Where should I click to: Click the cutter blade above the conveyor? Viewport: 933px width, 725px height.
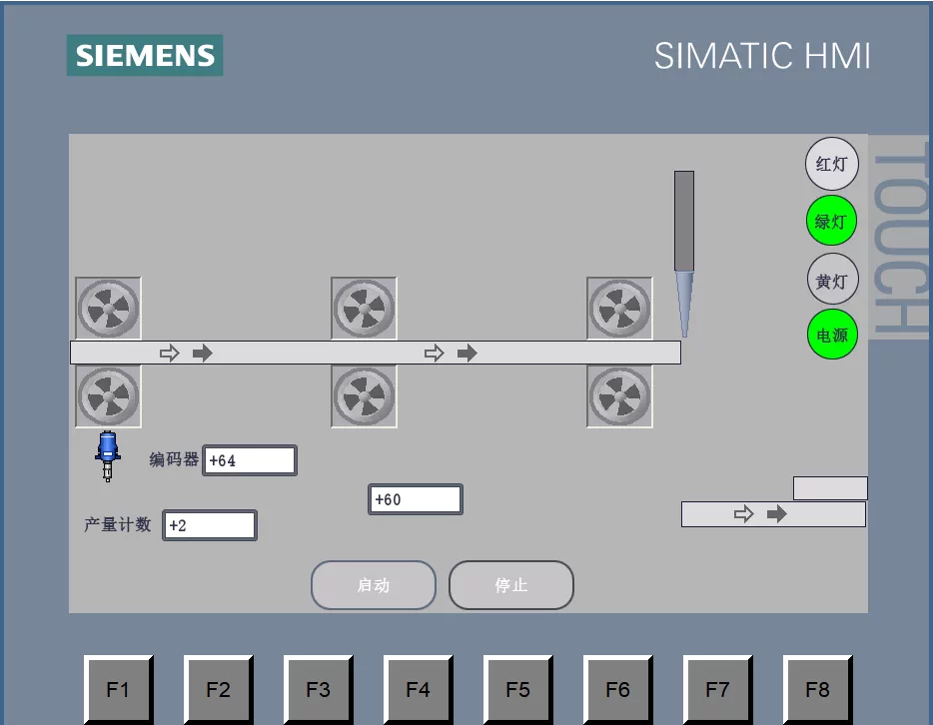[684, 254]
